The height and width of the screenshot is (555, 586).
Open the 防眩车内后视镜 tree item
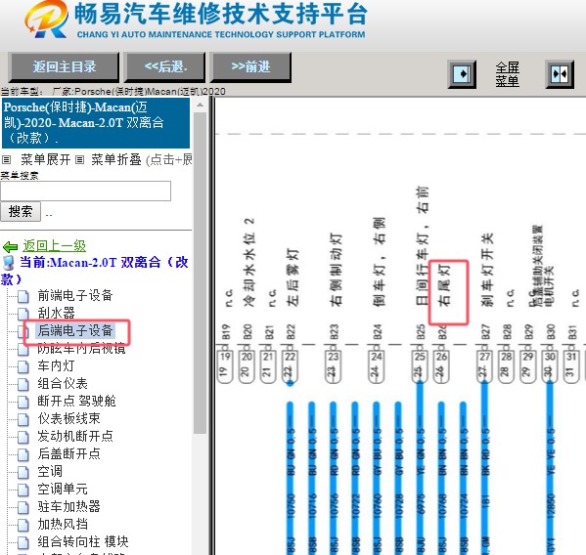pyautogui.click(x=81, y=348)
